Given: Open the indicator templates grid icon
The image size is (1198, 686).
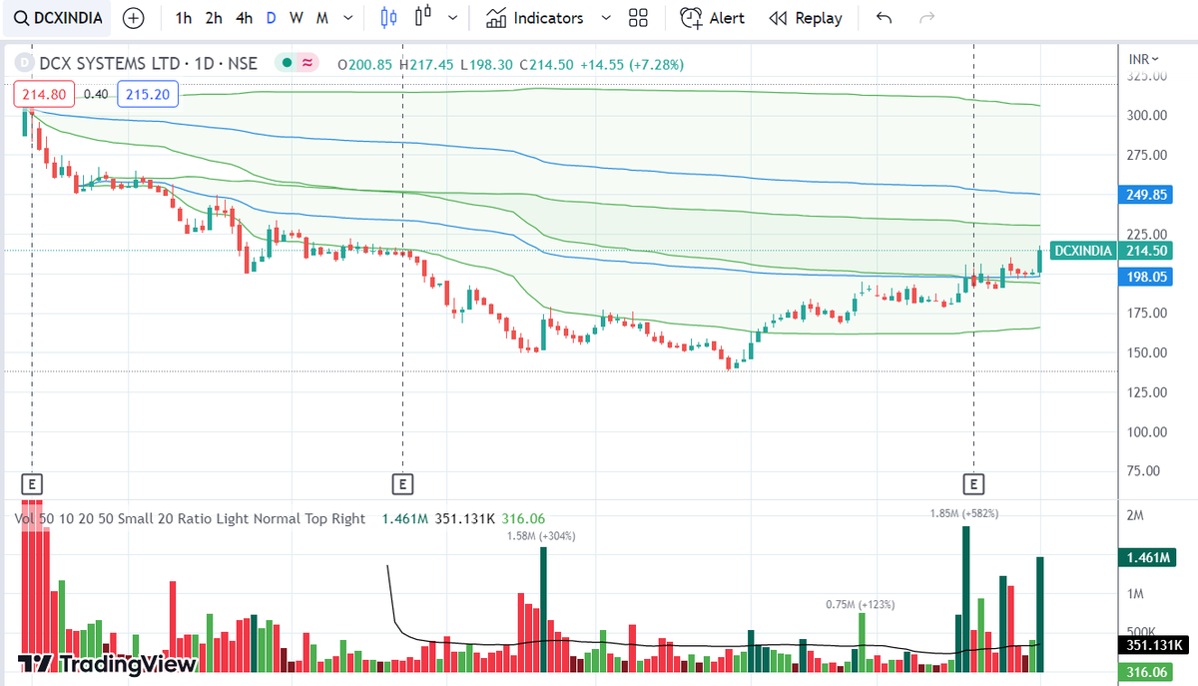Looking at the screenshot, I should (639, 18).
